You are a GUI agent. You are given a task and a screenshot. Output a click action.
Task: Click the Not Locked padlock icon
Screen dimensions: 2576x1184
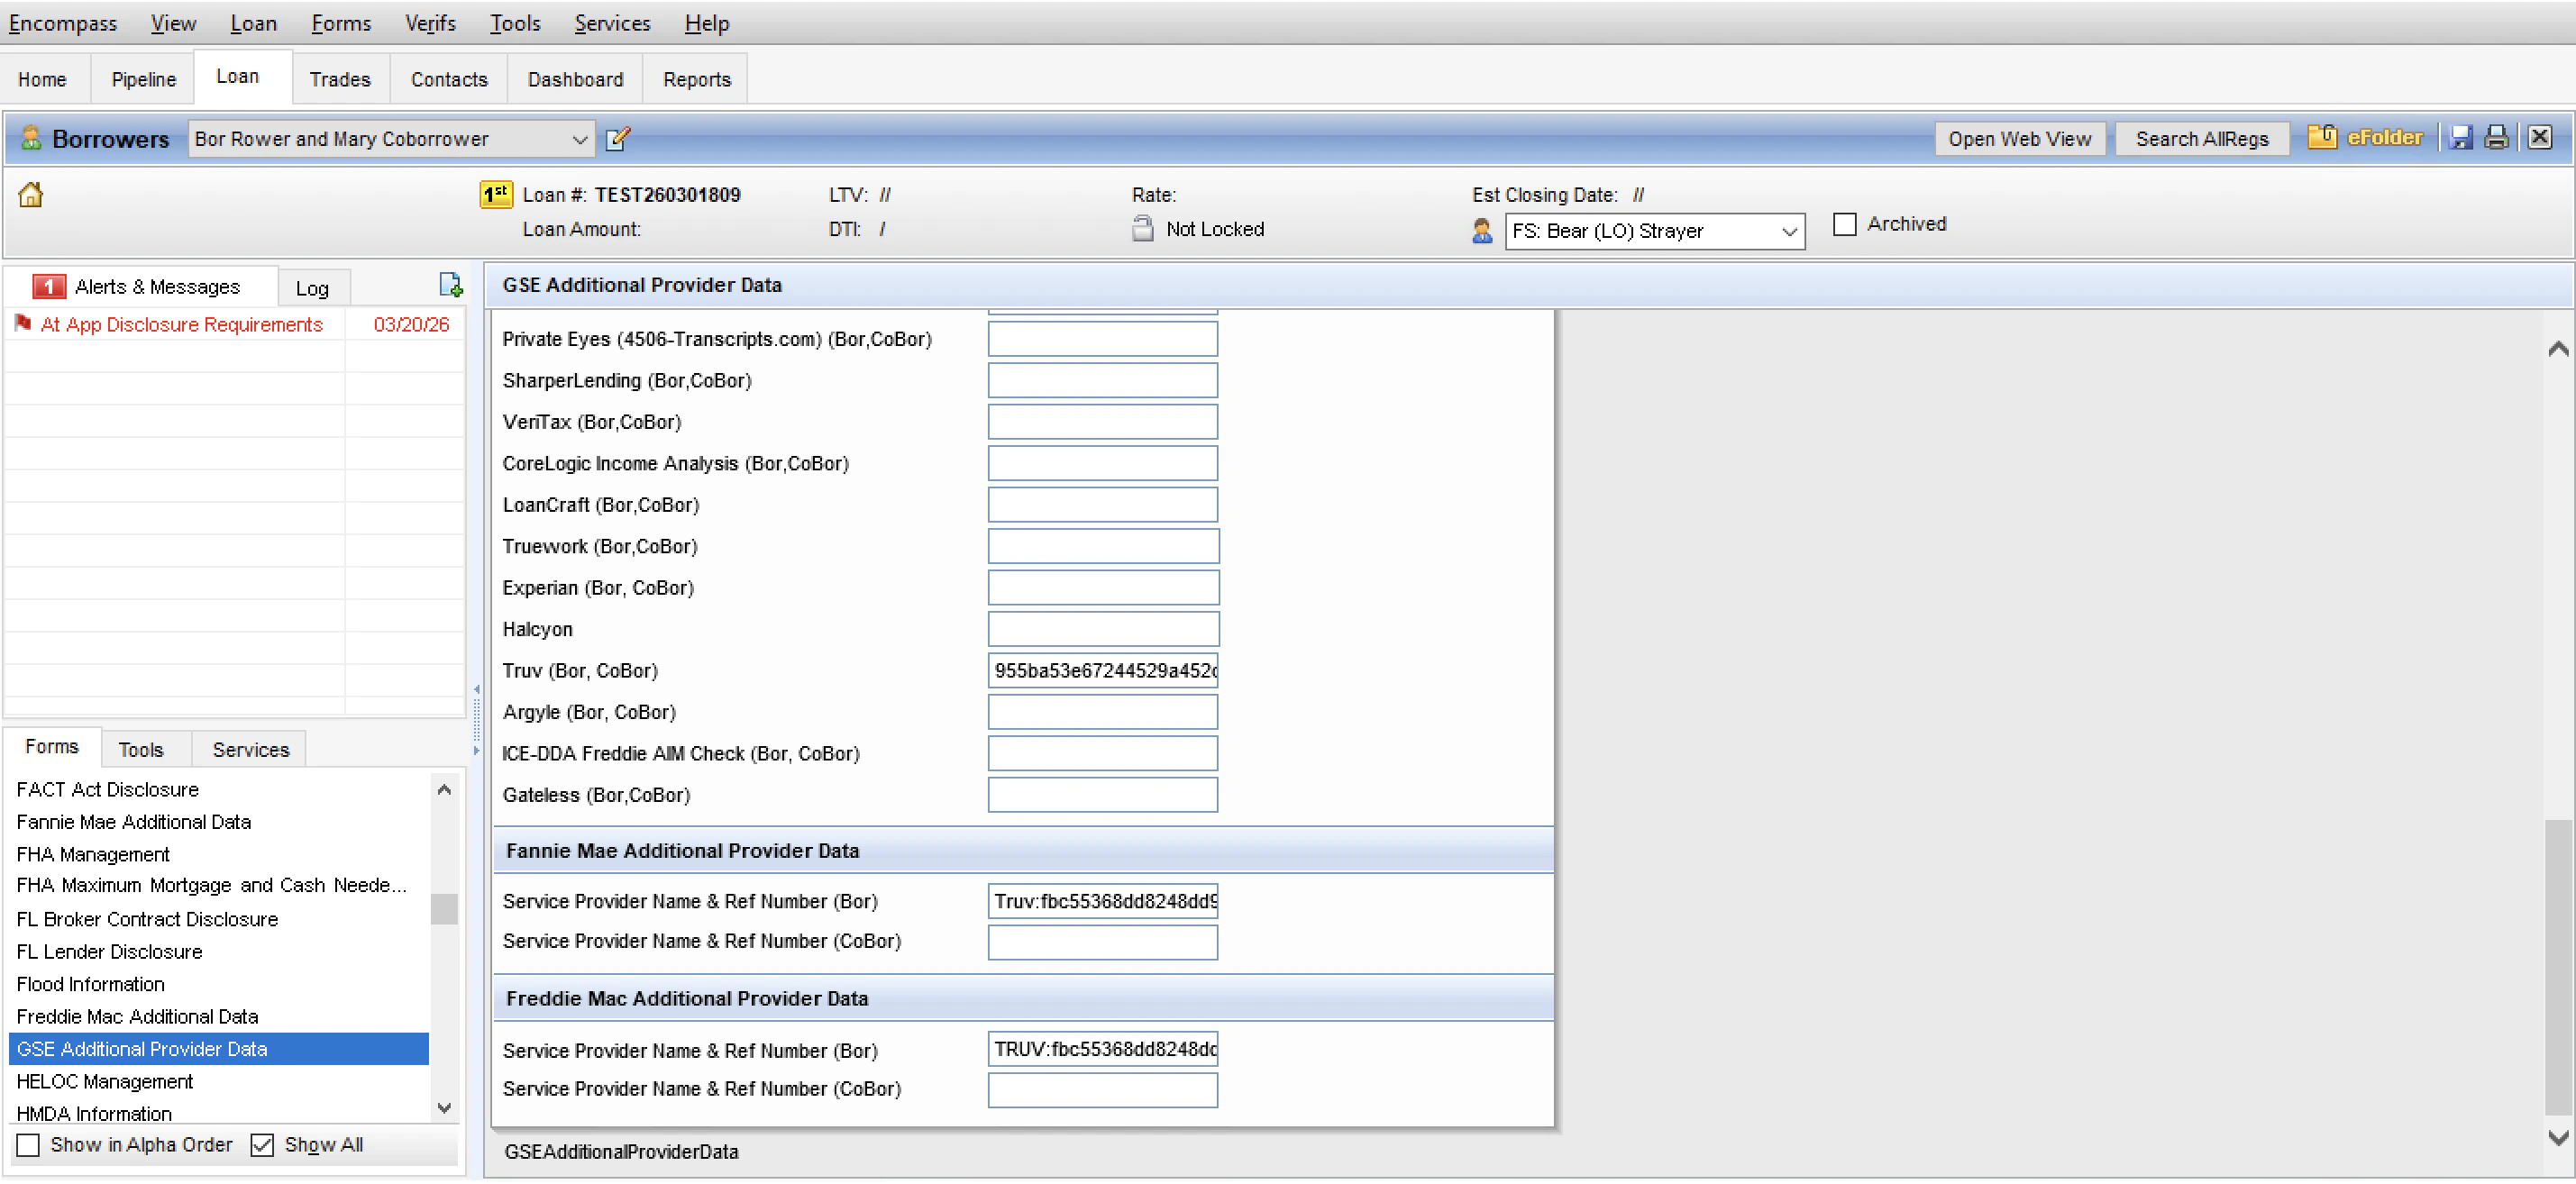1141,228
